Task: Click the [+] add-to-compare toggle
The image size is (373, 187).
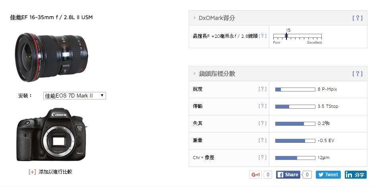Action: (32, 172)
